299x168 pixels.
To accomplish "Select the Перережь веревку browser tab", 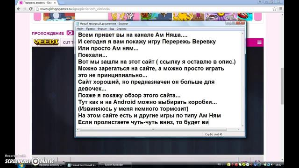I will (x=37, y=3).
